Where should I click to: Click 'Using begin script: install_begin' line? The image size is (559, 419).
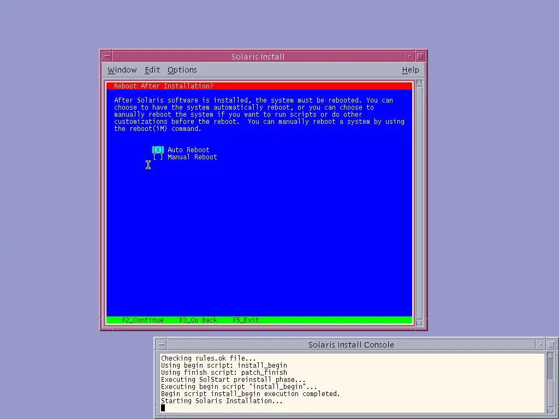(224, 365)
